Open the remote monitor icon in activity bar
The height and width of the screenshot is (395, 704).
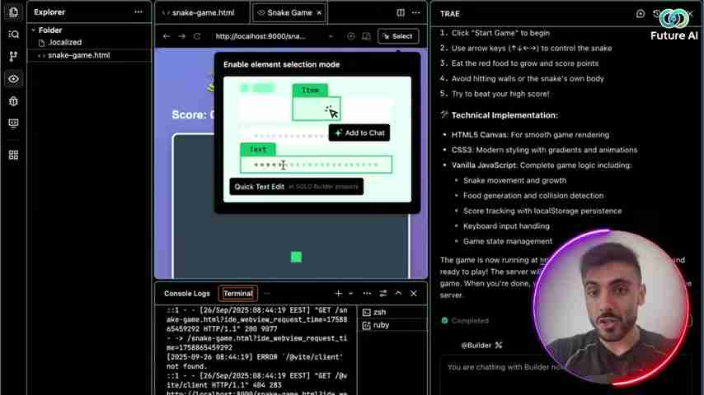tap(13, 123)
